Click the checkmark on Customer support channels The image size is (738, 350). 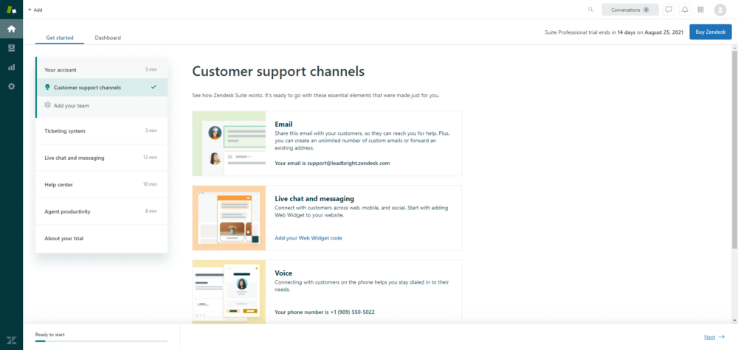click(x=154, y=87)
